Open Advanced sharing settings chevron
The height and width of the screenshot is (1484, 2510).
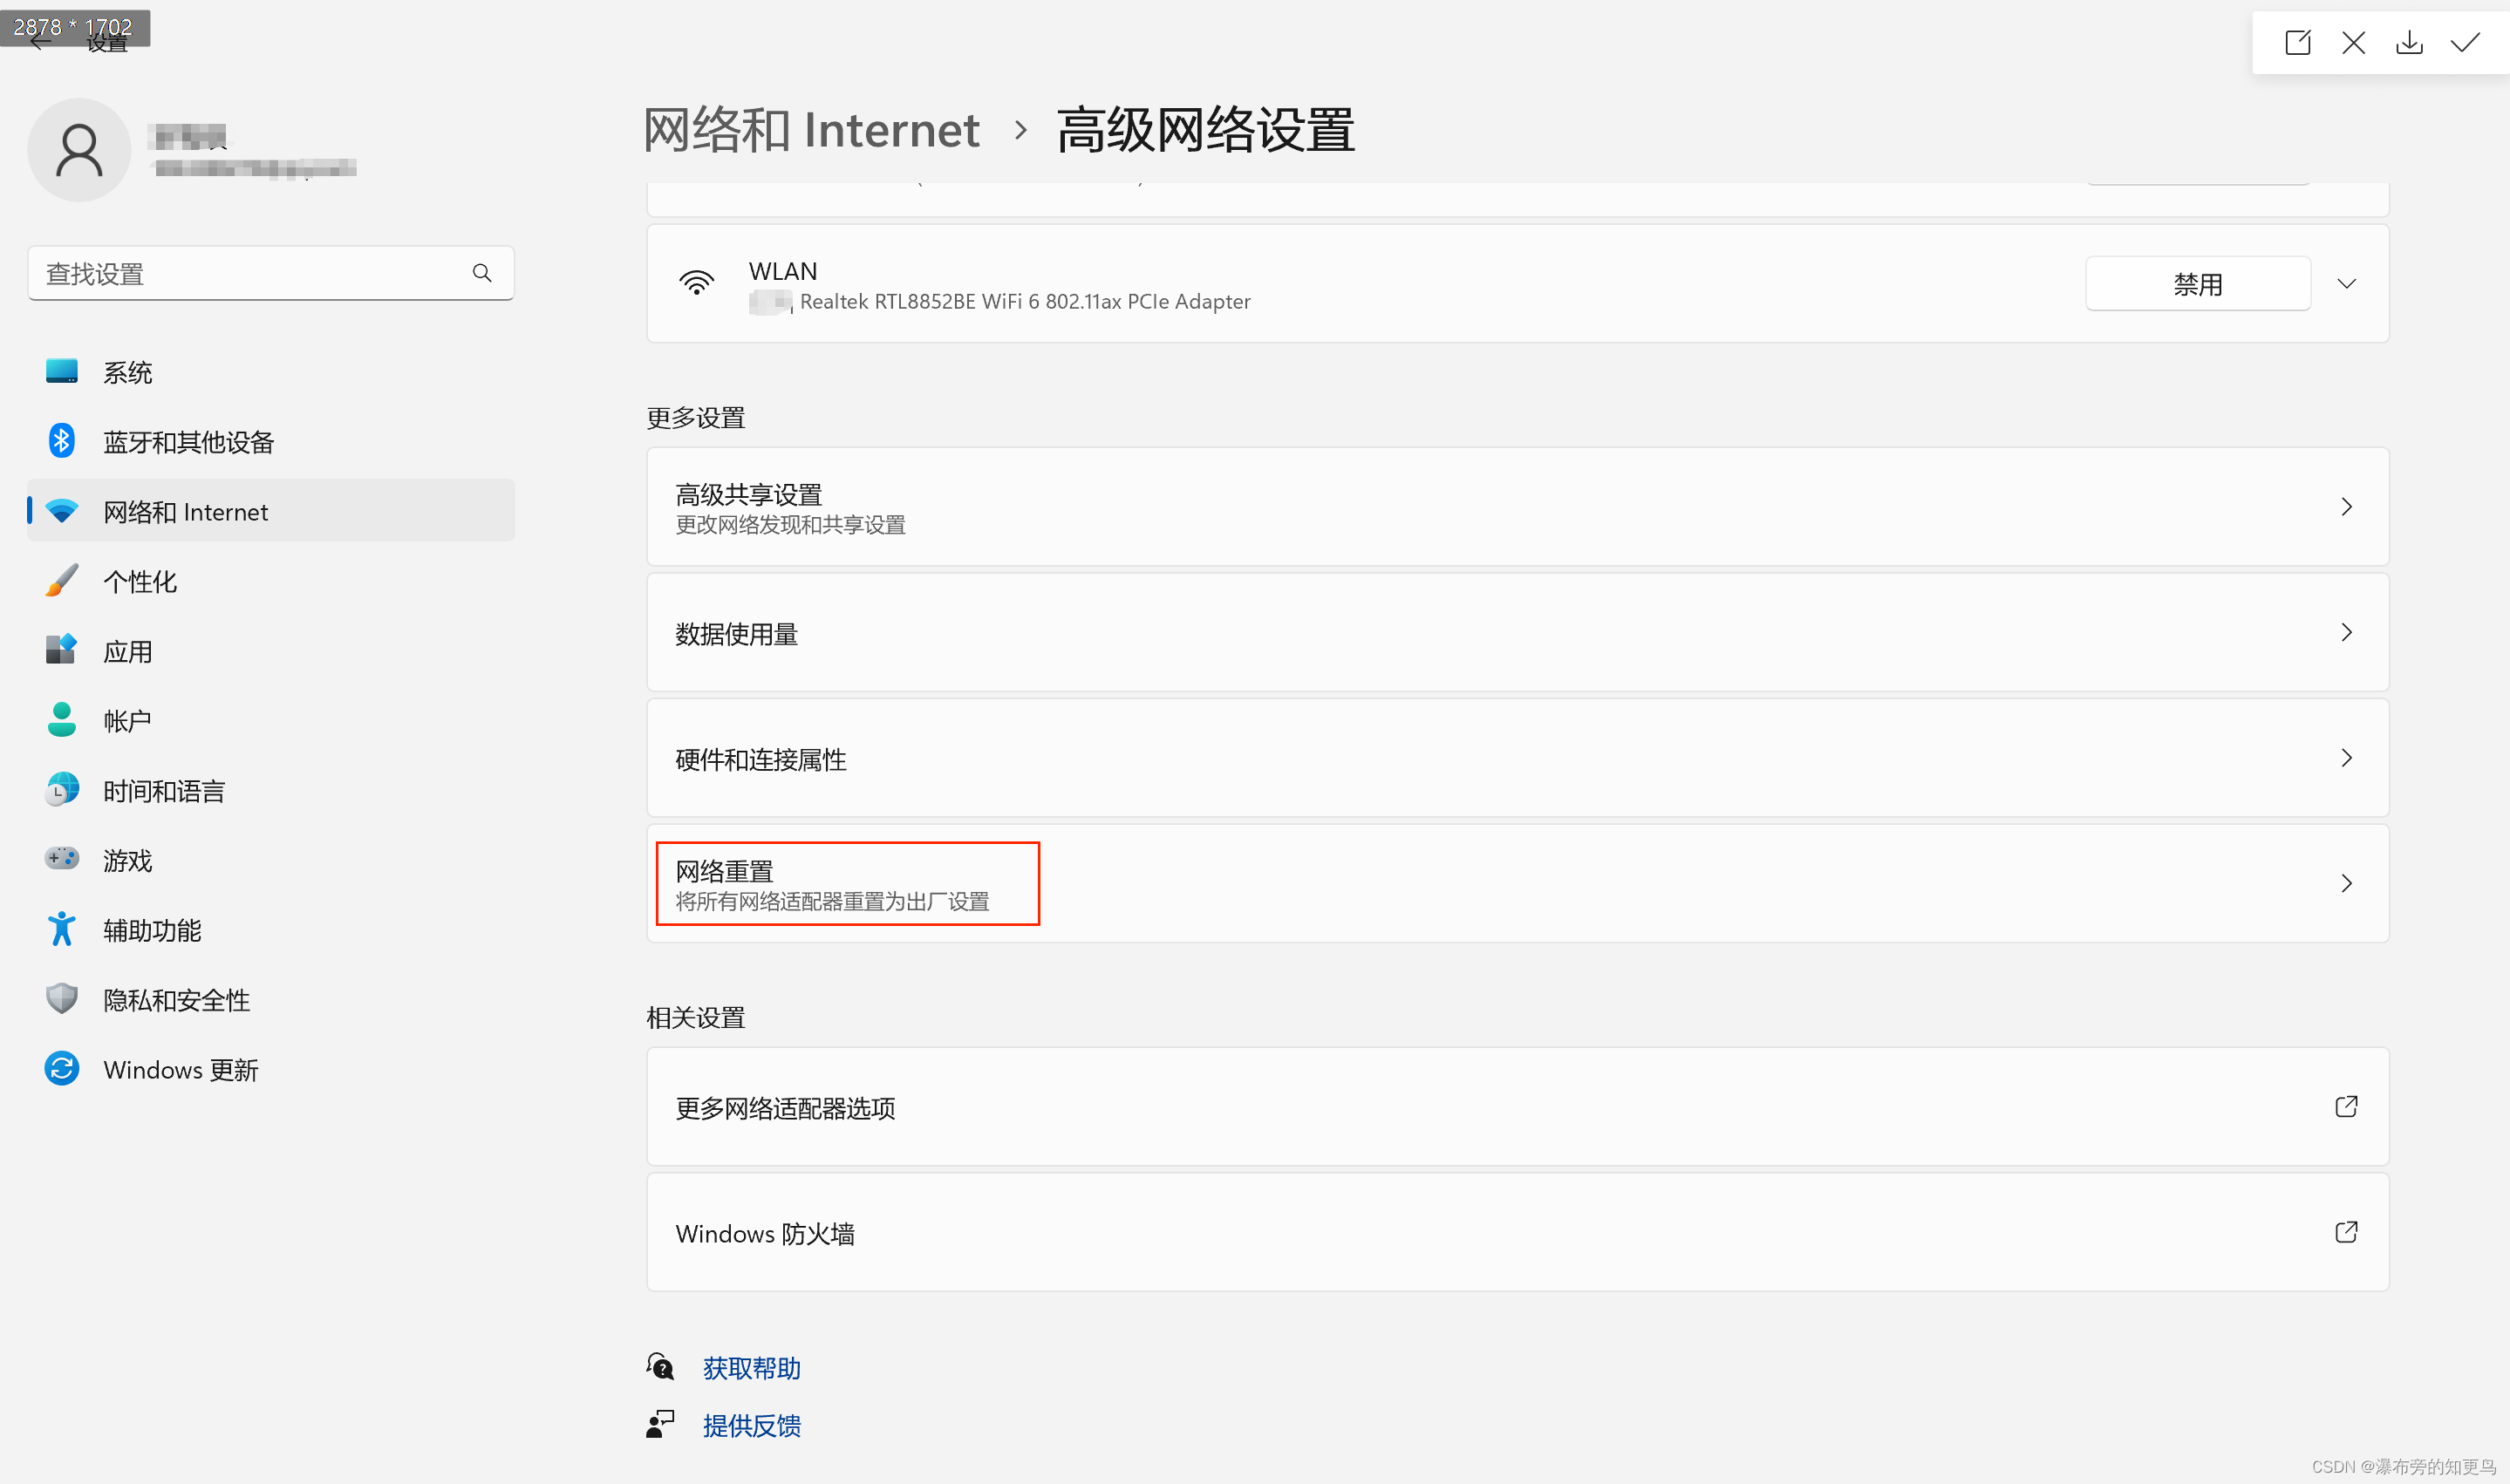pyautogui.click(x=2346, y=507)
